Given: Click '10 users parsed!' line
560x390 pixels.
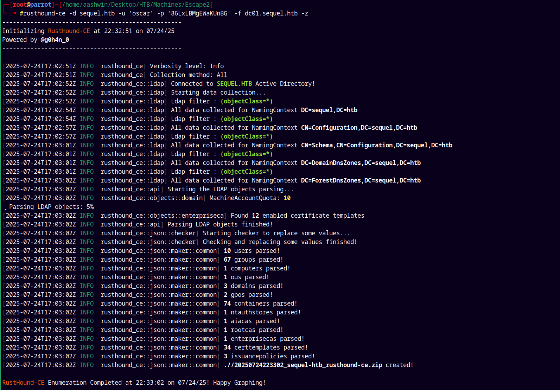Looking at the screenshot, I should [x=252, y=251].
